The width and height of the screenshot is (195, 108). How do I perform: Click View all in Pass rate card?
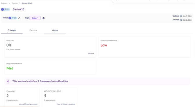91,54
